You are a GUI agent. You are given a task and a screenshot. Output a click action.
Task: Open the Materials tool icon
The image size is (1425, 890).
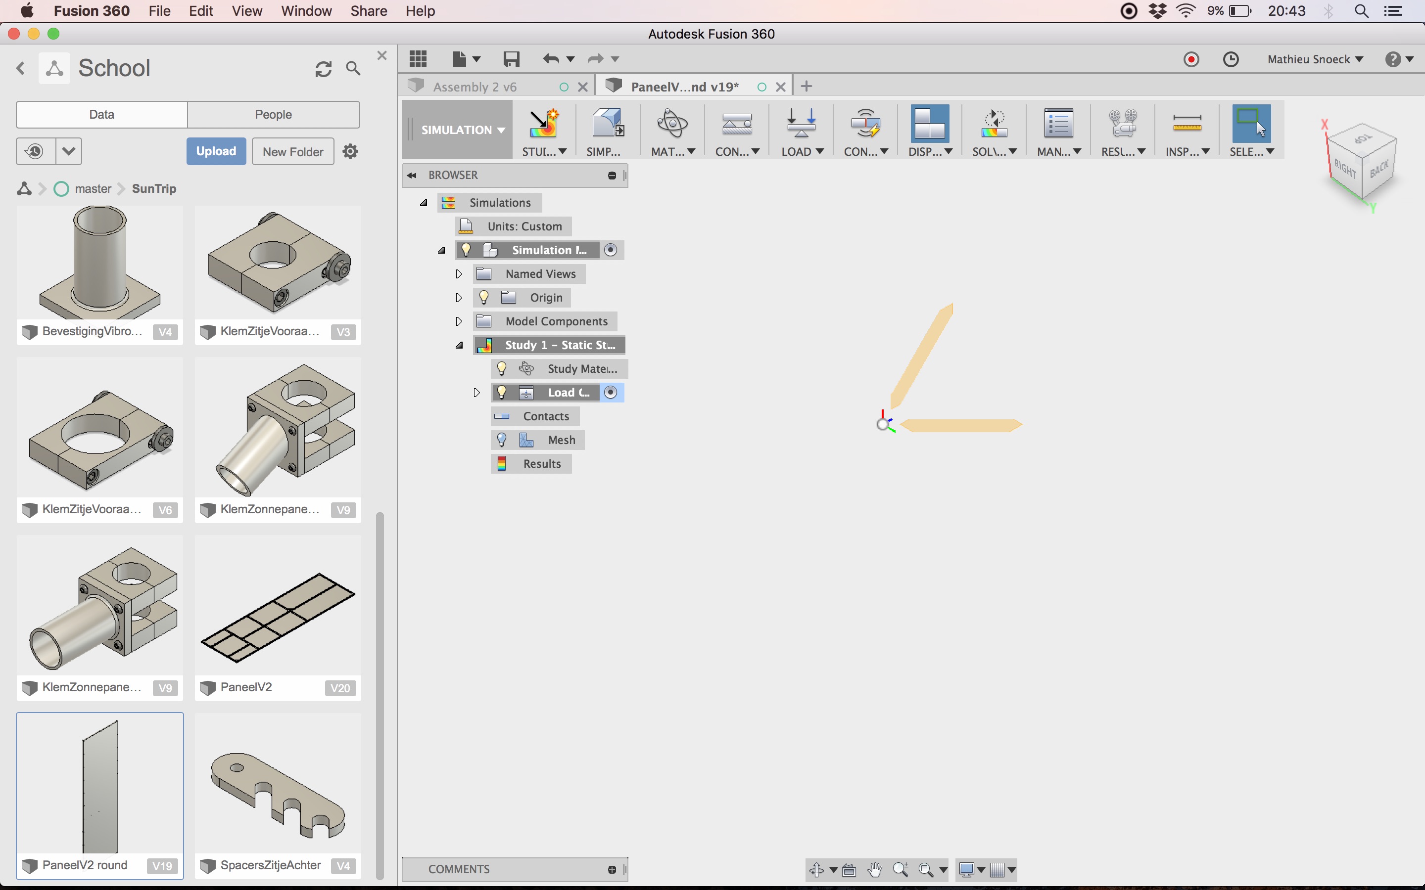[x=672, y=124]
